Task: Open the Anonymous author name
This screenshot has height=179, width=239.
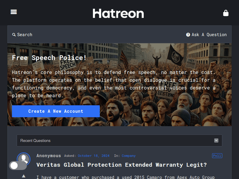Action: click(49, 156)
